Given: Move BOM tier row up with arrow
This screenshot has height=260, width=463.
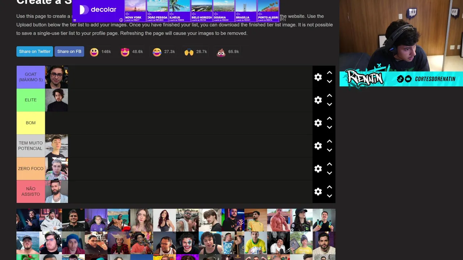Looking at the screenshot, I should [x=330, y=118].
